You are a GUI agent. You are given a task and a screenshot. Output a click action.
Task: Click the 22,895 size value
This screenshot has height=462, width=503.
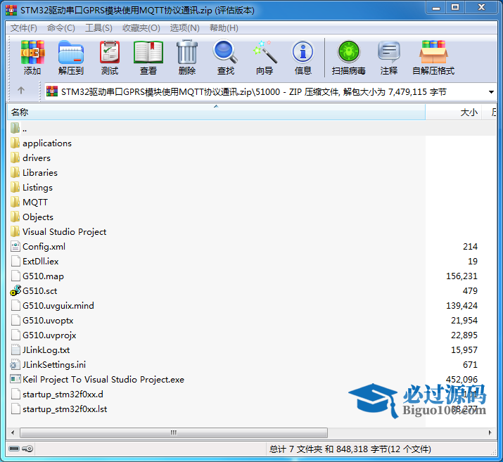[464, 335]
